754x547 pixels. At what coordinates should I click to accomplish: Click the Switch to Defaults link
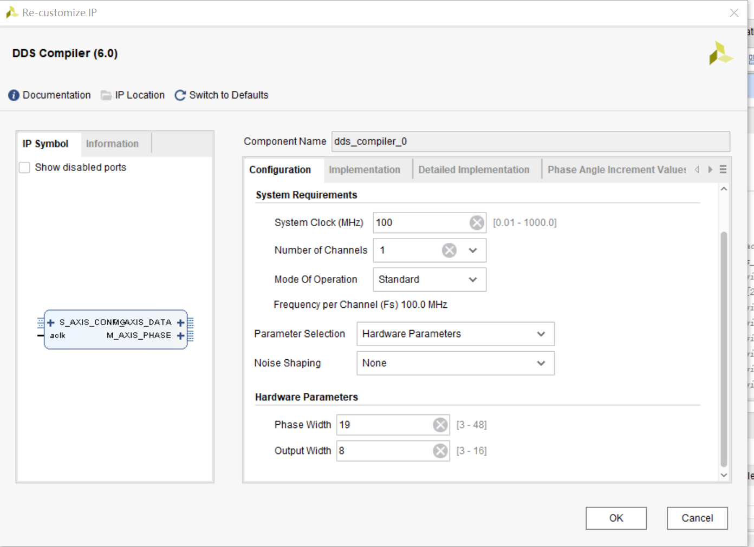pyautogui.click(x=229, y=95)
